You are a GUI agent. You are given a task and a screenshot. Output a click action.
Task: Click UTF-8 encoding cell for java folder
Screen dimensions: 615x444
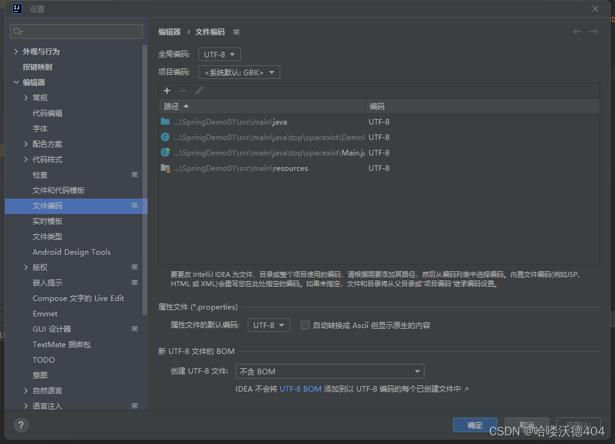coord(379,121)
